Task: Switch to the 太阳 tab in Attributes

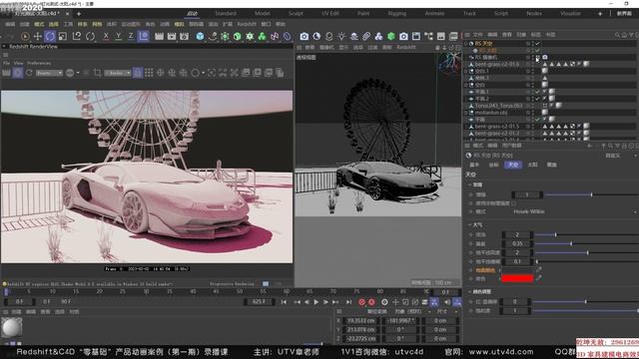Action: coord(532,165)
